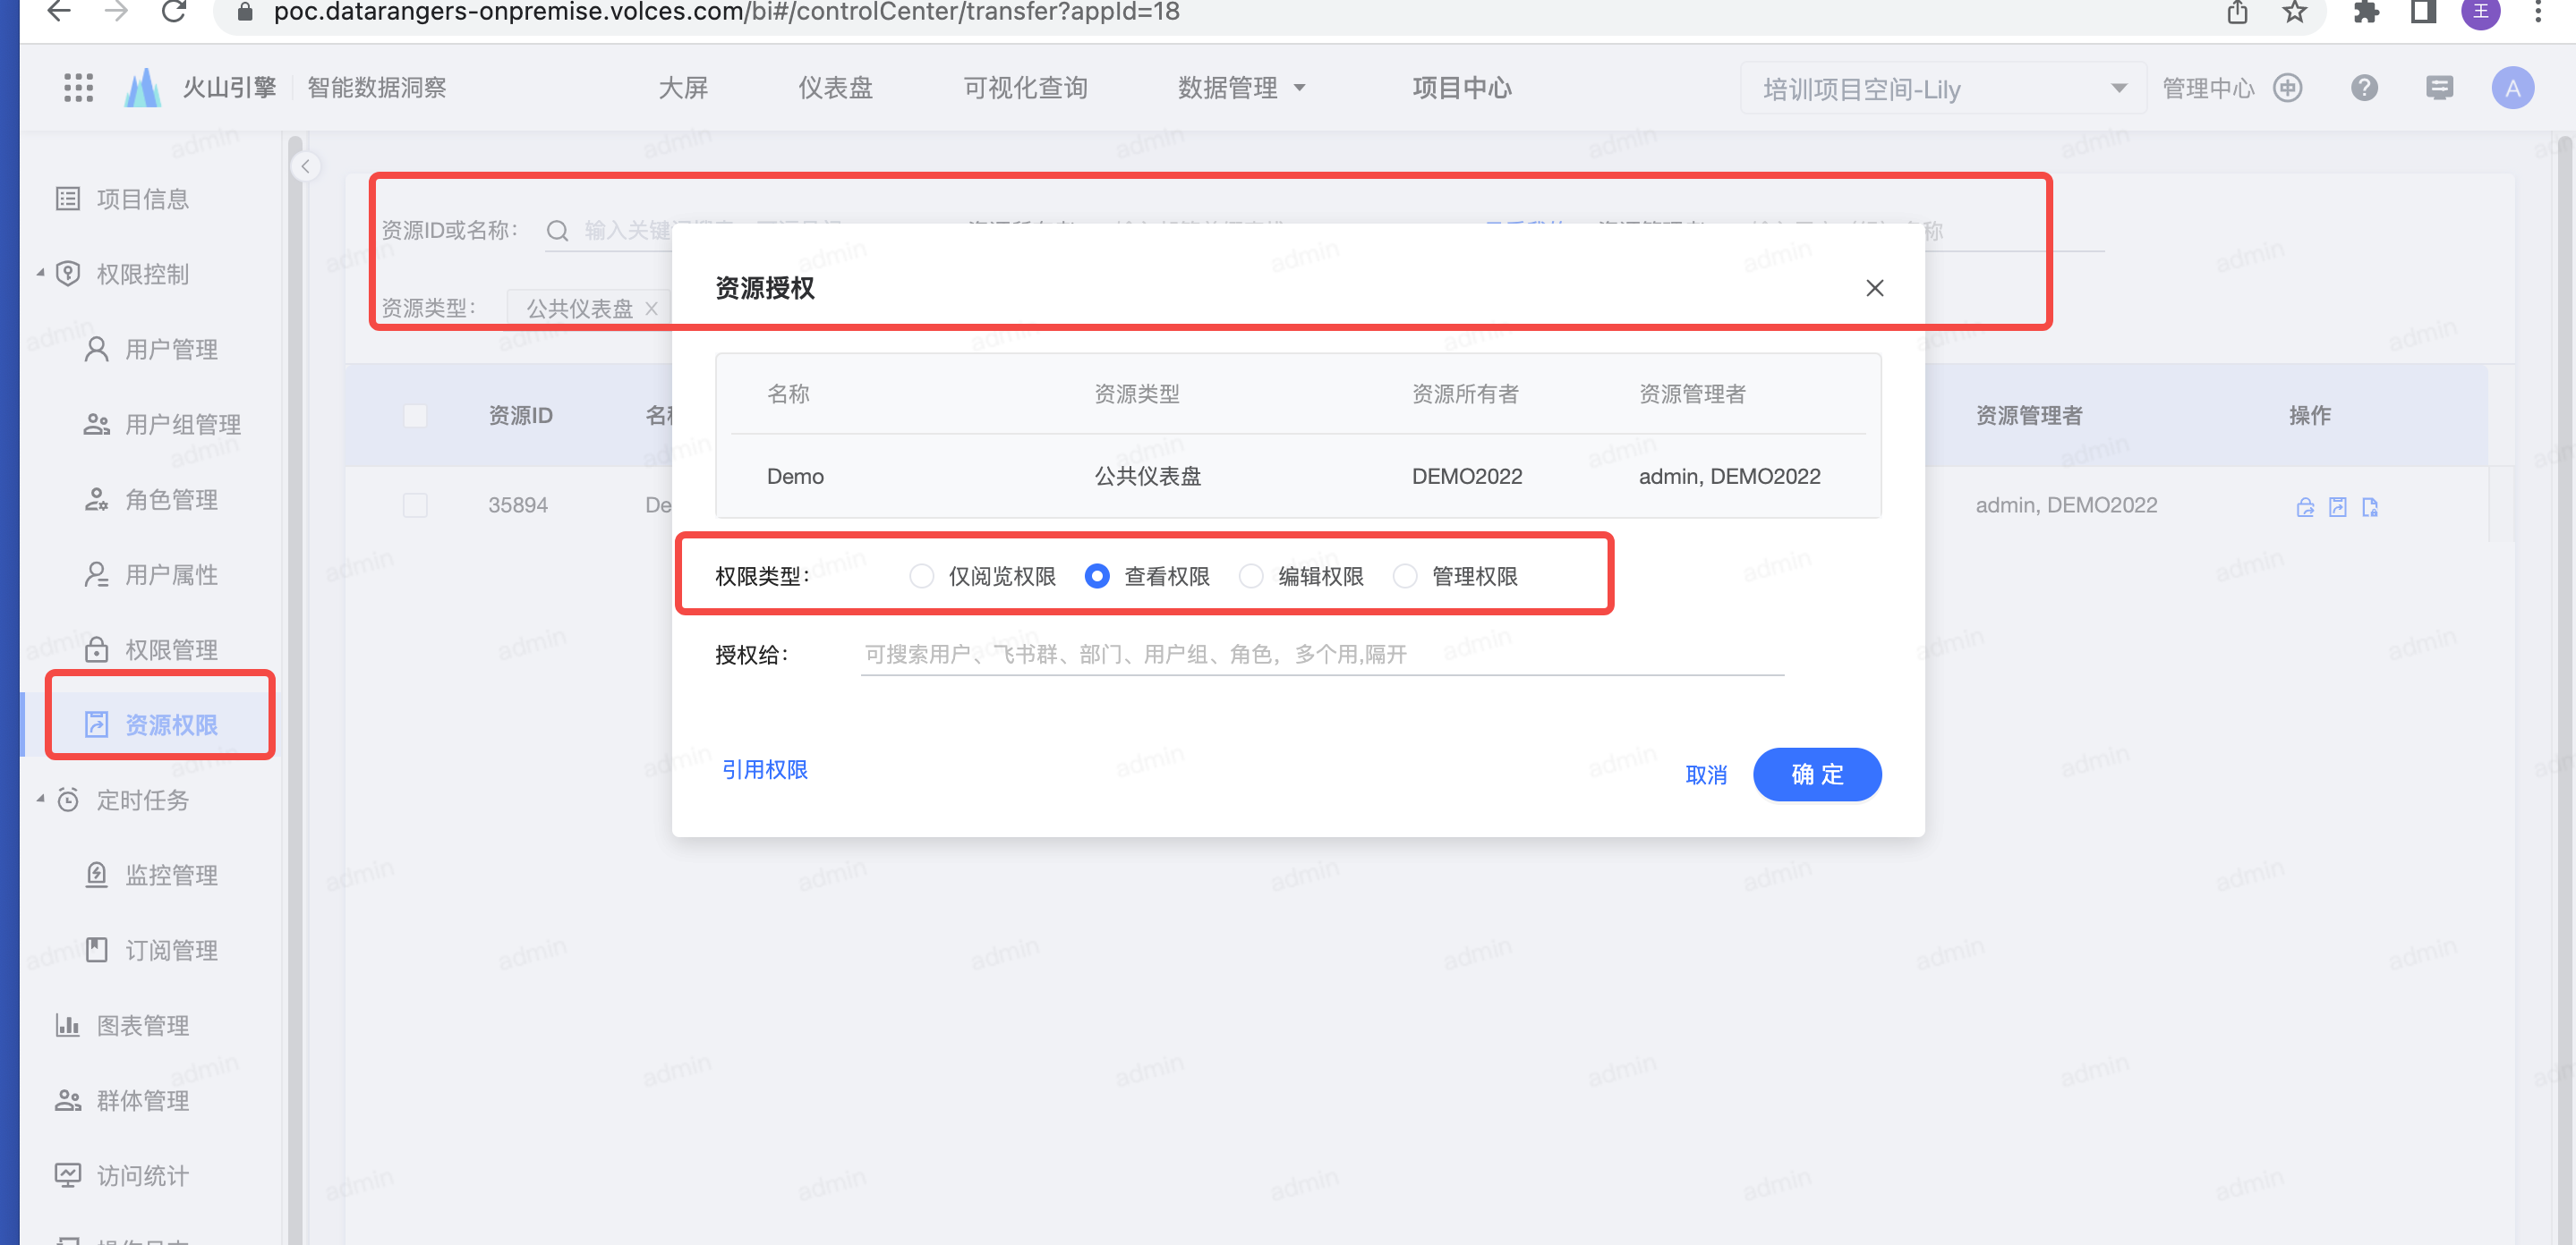
Task: Open the 项目中心 top menu
Action: (1461, 88)
